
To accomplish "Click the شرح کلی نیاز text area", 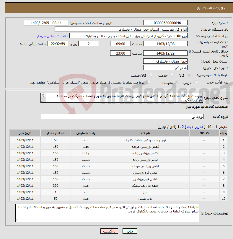I will [122, 98].
